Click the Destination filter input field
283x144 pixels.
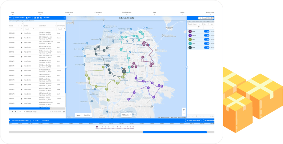point(46,29)
